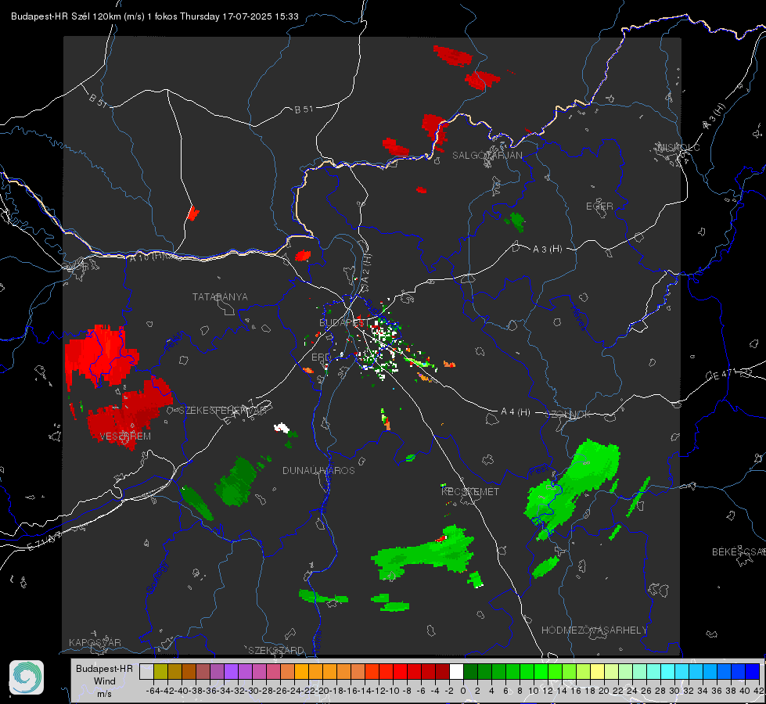Click the HODMEZOVASARHELY city label
Viewport: 766px width, 704px height.
tap(594, 630)
